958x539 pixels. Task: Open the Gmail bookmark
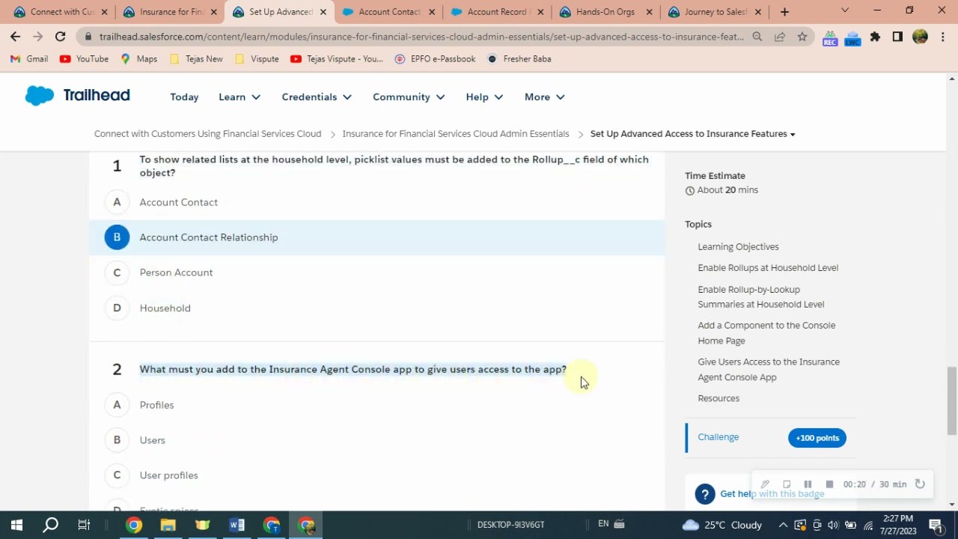click(x=29, y=58)
